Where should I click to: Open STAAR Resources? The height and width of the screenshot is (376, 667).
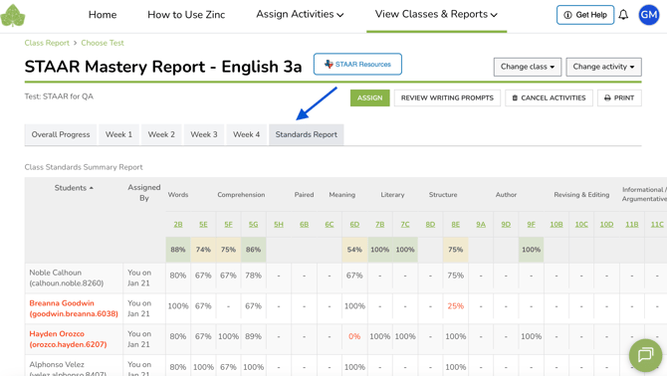(x=357, y=64)
